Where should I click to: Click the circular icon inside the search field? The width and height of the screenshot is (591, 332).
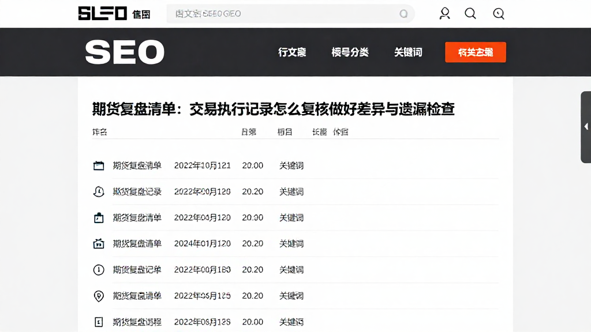[403, 14]
